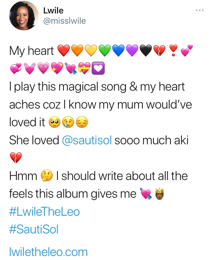The width and height of the screenshot is (214, 260).
Task: Click the black heart emoji
Action: (146, 51)
